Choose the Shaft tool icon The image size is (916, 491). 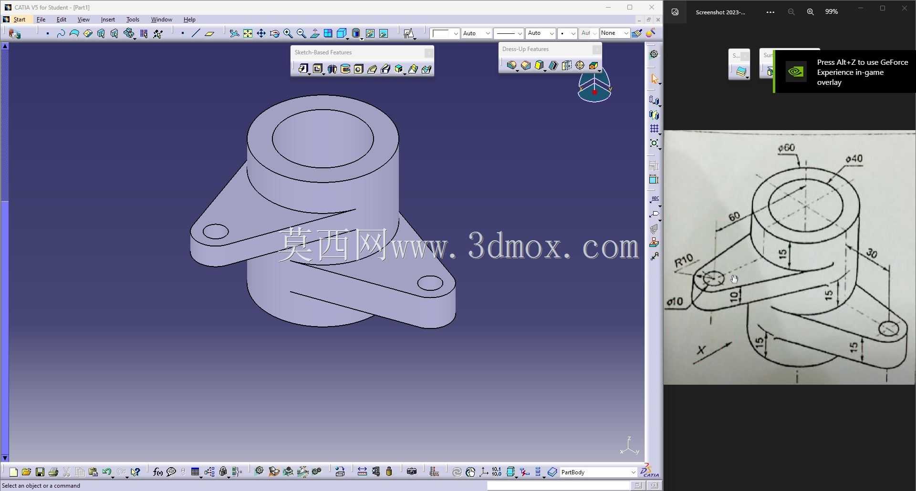[x=332, y=69]
